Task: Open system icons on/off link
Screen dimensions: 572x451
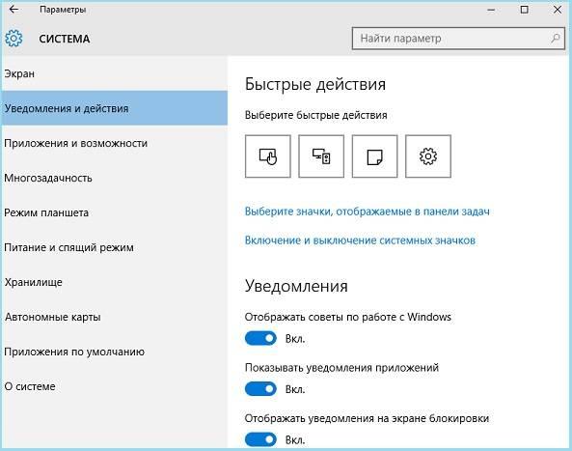Action: [x=360, y=240]
